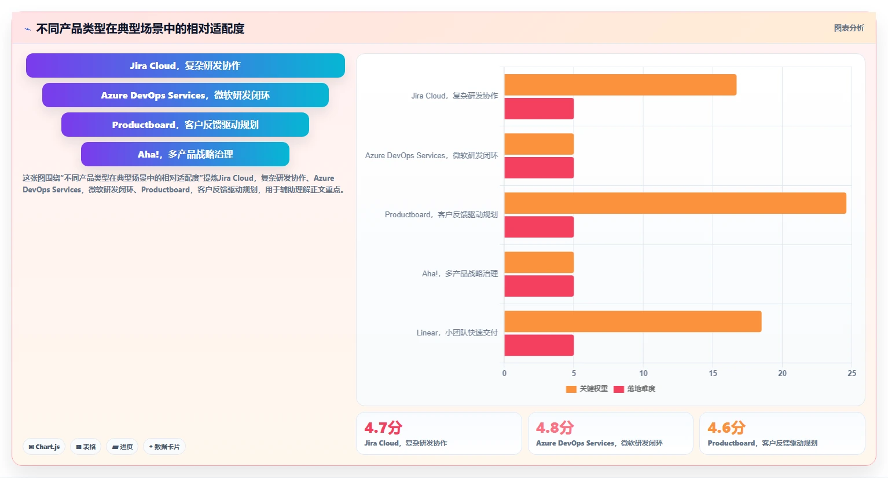The width and height of the screenshot is (888, 478).
Task: Click the red bar for Jira Cloud
Action: pyautogui.click(x=539, y=108)
